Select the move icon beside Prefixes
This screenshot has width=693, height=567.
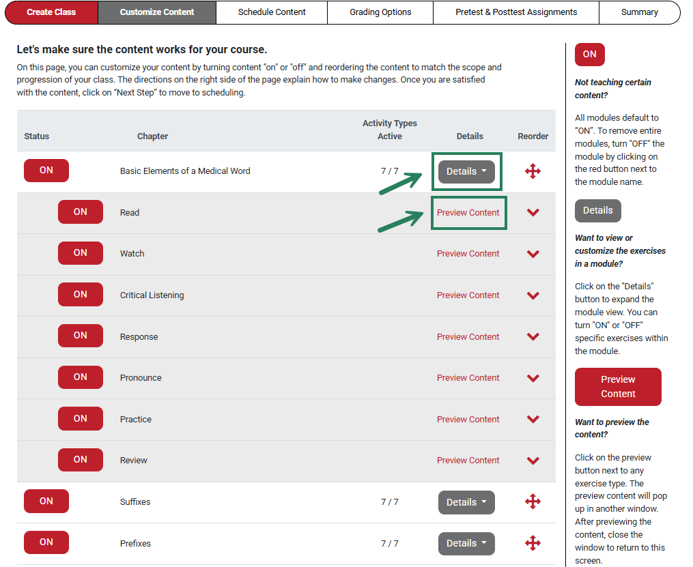[533, 543]
